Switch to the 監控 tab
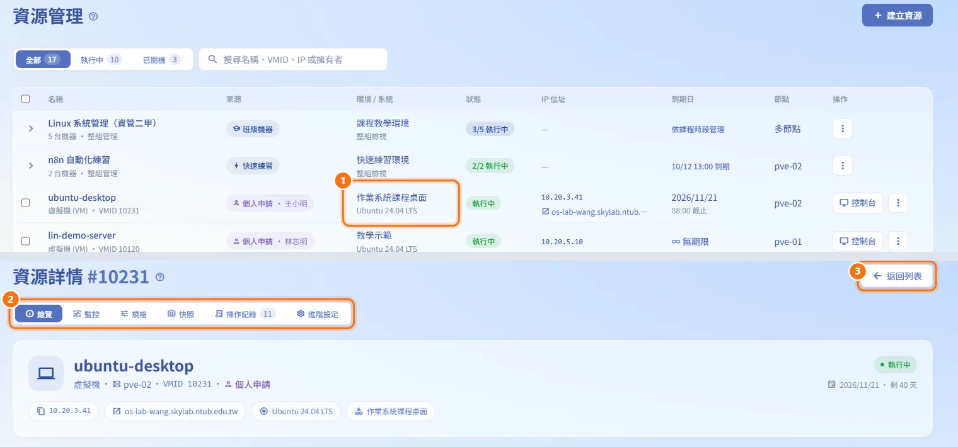 pyautogui.click(x=86, y=314)
